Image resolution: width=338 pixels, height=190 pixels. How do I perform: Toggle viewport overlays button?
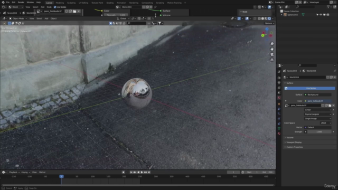(x=247, y=18)
